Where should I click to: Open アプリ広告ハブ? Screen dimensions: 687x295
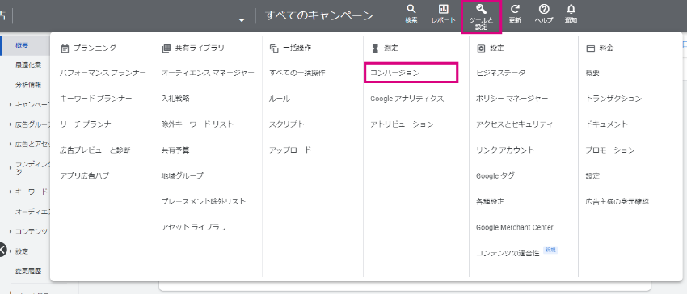[85, 175]
